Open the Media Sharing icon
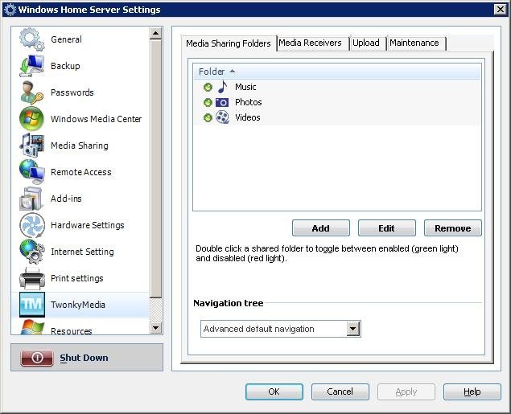The width and height of the screenshot is (511, 414). (x=31, y=146)
